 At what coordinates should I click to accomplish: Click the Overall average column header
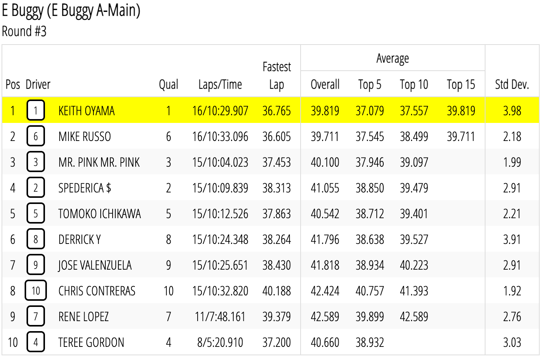(325, 85)
